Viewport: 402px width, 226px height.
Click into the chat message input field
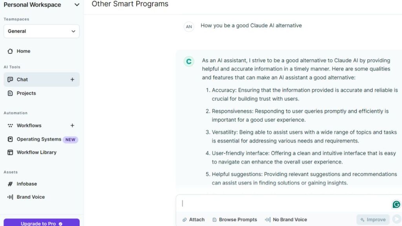(283, 204)
